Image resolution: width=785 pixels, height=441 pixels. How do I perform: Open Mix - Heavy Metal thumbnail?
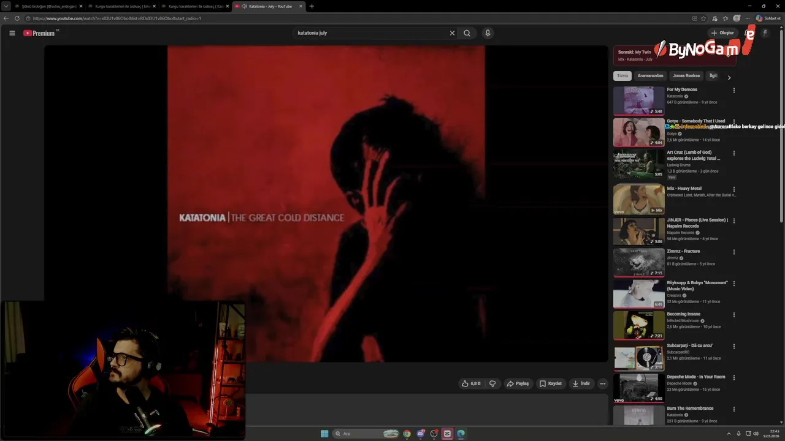[x=638, y=200]
